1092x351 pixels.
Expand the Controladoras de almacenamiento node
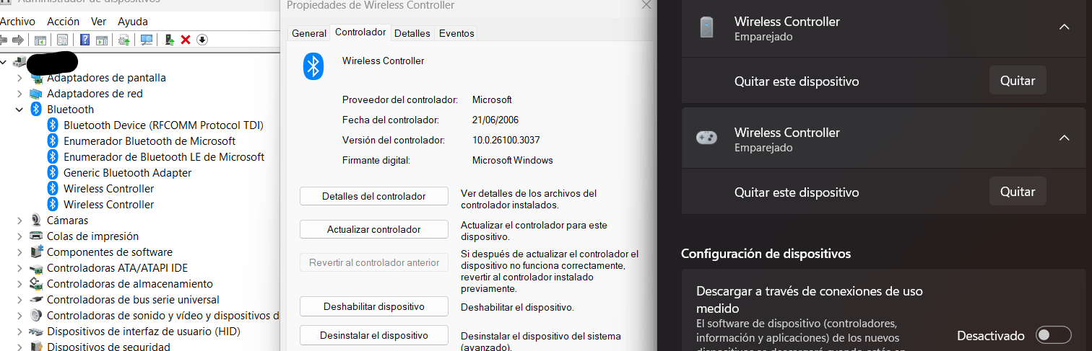click(x=19, y=284)
